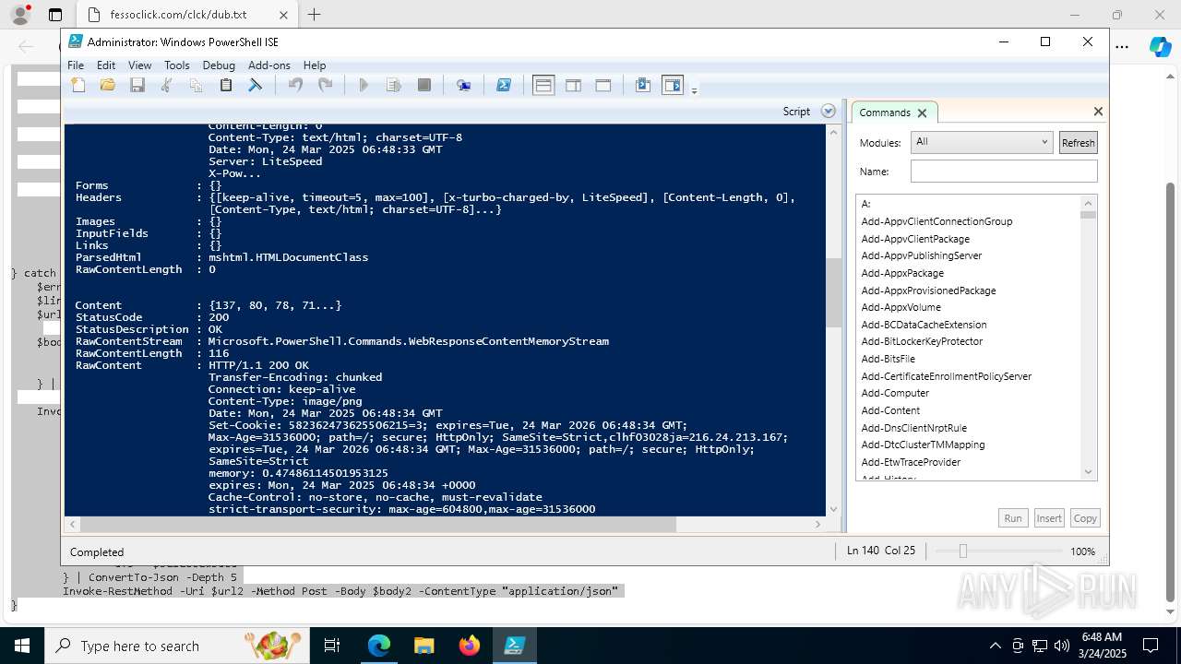Screen dimensions: 1181x664
Task: Select Add-AppvClientConnectionGroup command
Action: pos(936,221)
